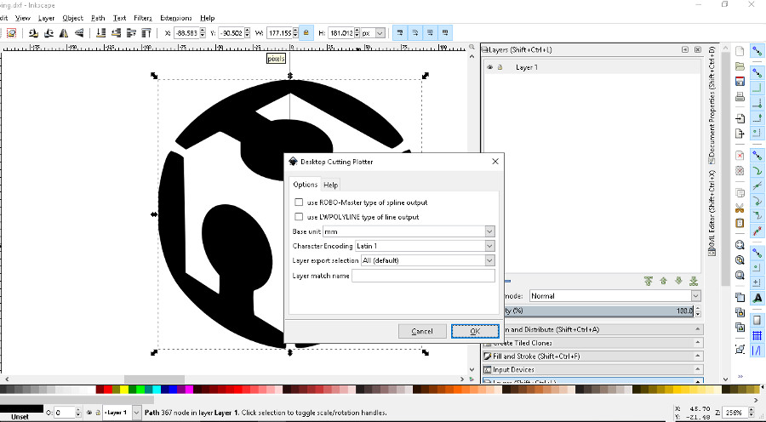Click the X position input field
The width and height of the screenshot is (766, 422).
pyautogui.click(x=186, y=33)
